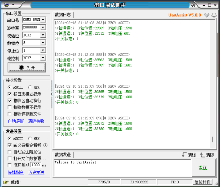Click the value X轴电压:1508
This screenshot has height=187, width=220.
tap(120, 92)
